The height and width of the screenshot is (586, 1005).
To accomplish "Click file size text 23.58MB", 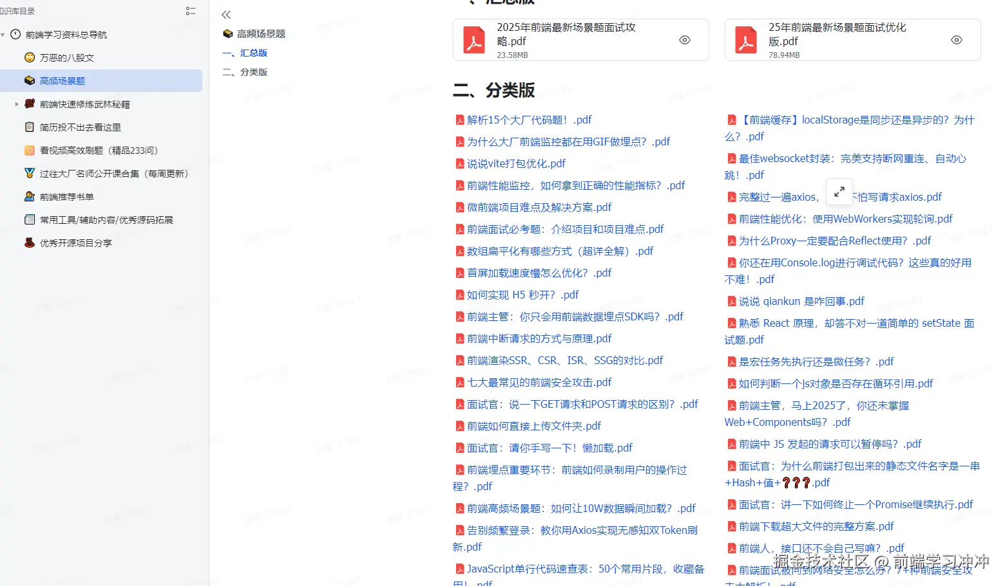I will click(512, 55).
